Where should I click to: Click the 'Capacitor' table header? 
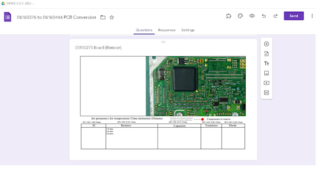[x=179, y=126]
